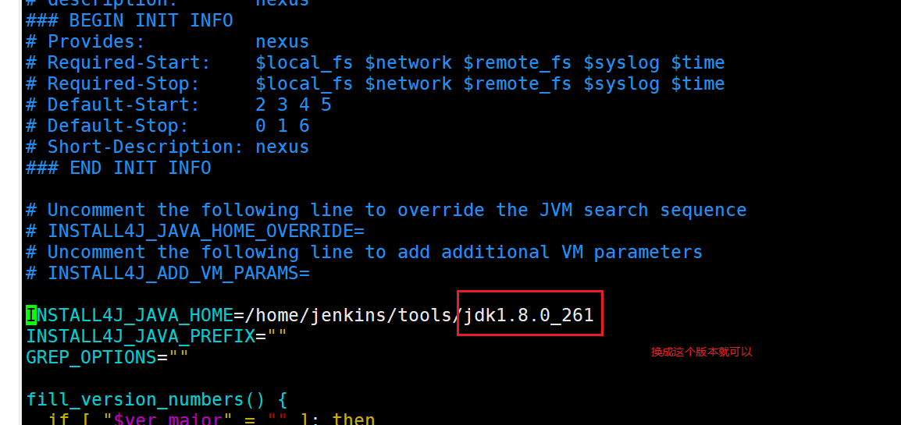Viewport: 901px width, 425px height.
Task: Click the "# INSTALL4J_ADD_VM_PARAMS=" comment line
Action: (168, 273)
